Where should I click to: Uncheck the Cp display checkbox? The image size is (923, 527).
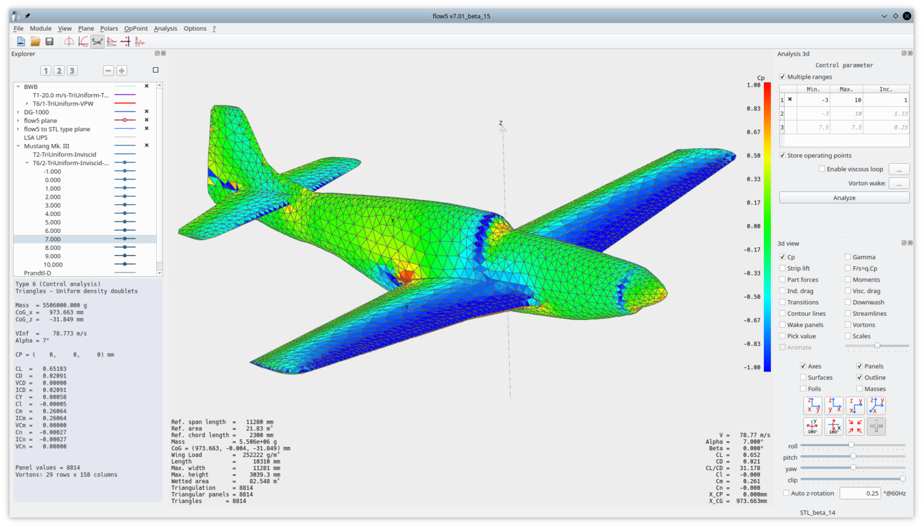[x=782, y=257]
